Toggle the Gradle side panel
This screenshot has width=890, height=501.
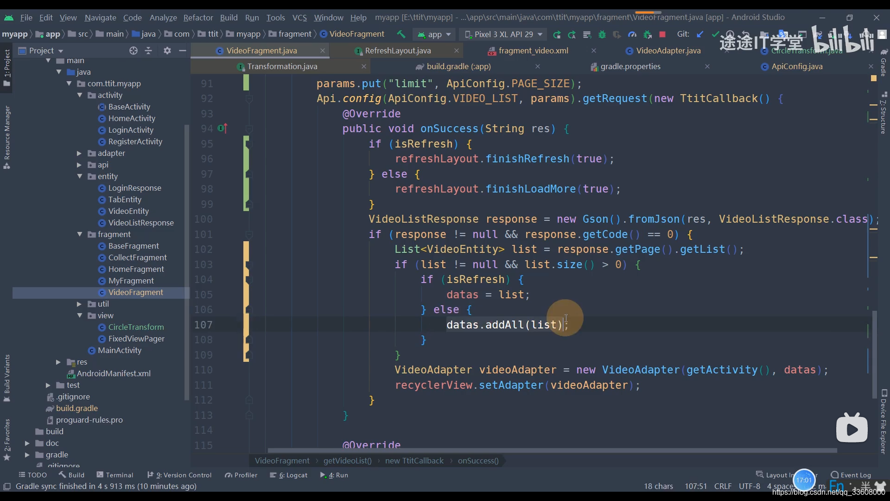tap(883, 63)
